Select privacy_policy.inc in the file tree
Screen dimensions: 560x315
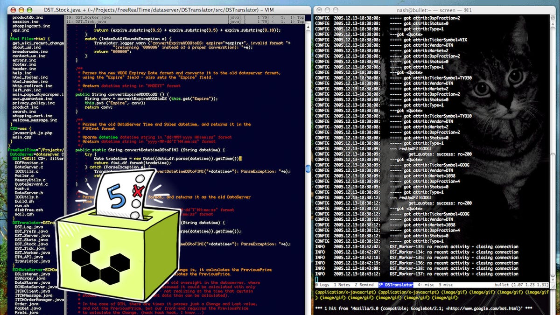33,103
